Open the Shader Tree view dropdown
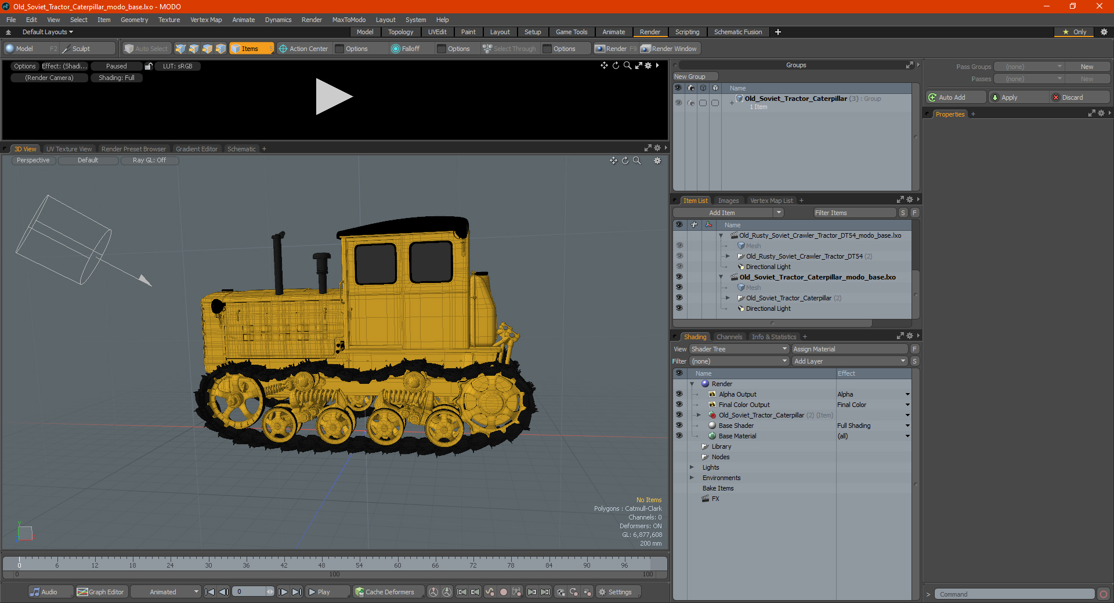1114x603 pixels. pos(739,349)
